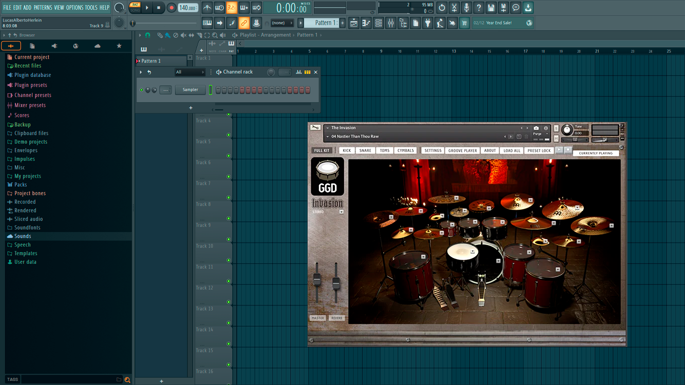Image resolution: width=685 pixels, height=385 pixels.
Task: Toggle Mute M button in Kontakt header
Action: [556, 139]
